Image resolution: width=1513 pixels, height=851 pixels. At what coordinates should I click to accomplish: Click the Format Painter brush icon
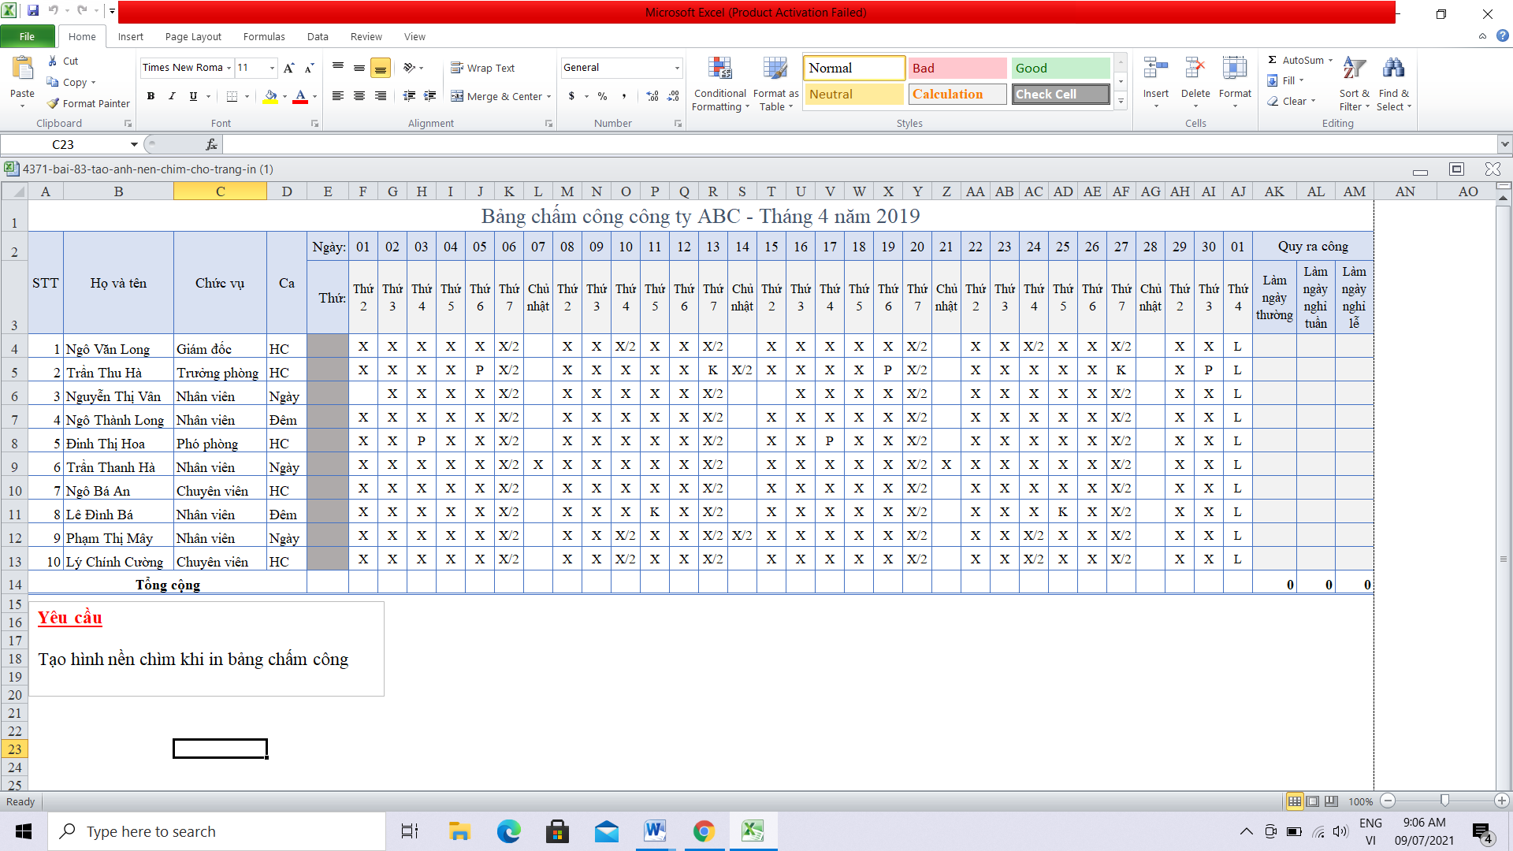point(54,103)
